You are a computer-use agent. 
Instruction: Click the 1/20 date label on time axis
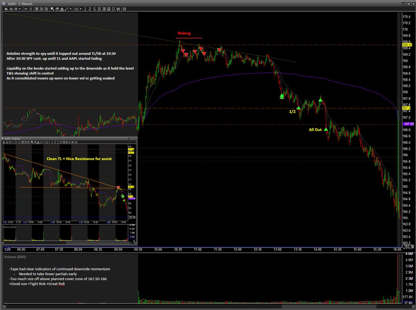[x=7, y=249]
